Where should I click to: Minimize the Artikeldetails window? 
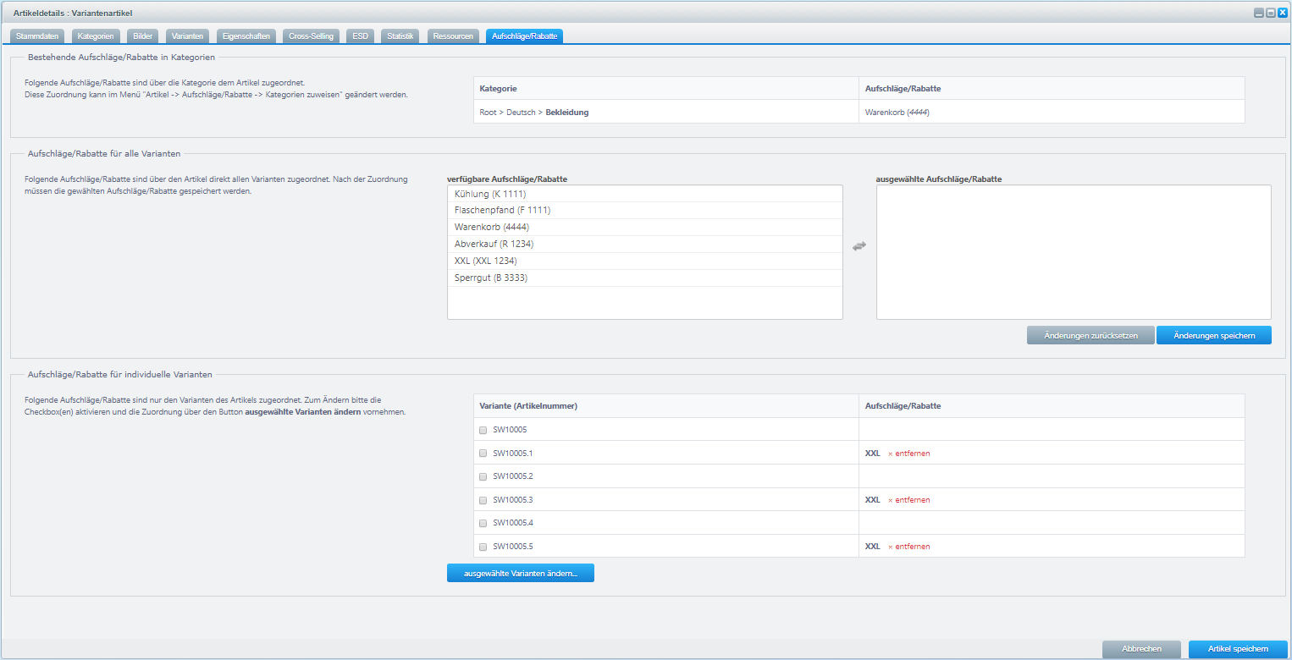[1259, 13]
